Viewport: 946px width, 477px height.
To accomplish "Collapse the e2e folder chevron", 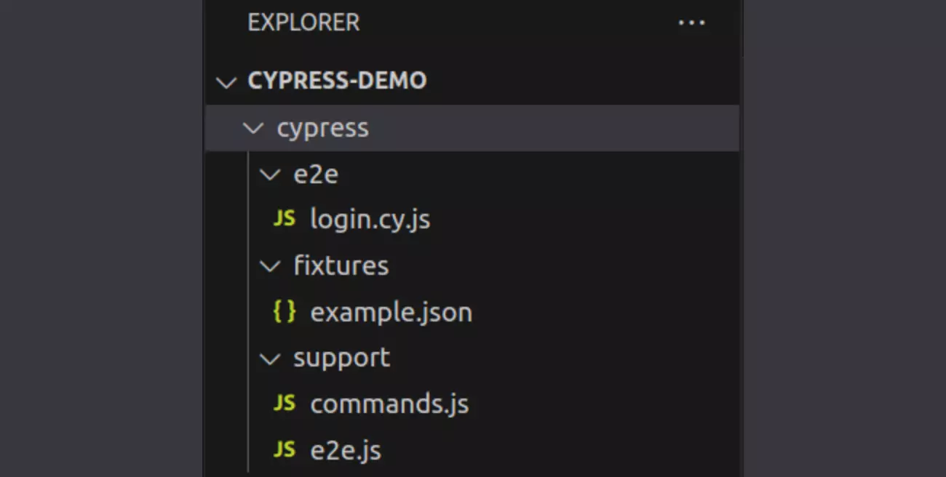I will [270, 175].
